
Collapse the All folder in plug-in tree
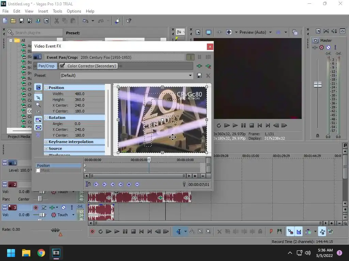tap(11, 40)
